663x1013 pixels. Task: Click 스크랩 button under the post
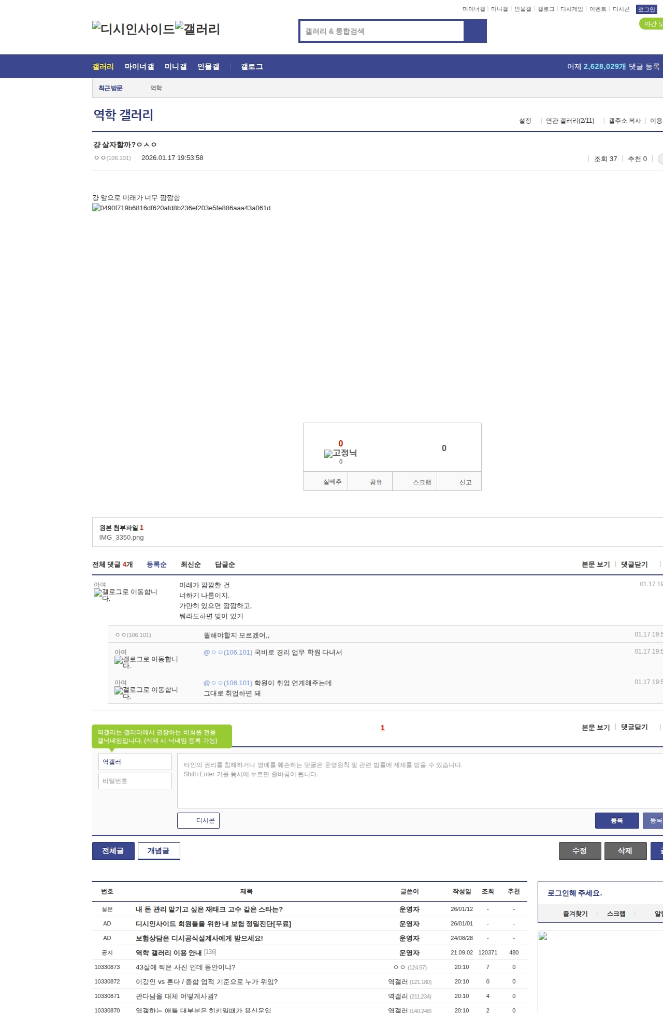pos(415,482)
